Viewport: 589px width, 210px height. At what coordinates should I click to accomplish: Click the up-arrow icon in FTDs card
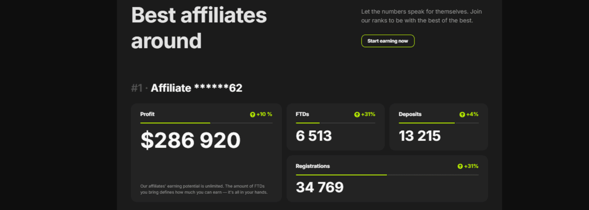coord(357,115)
